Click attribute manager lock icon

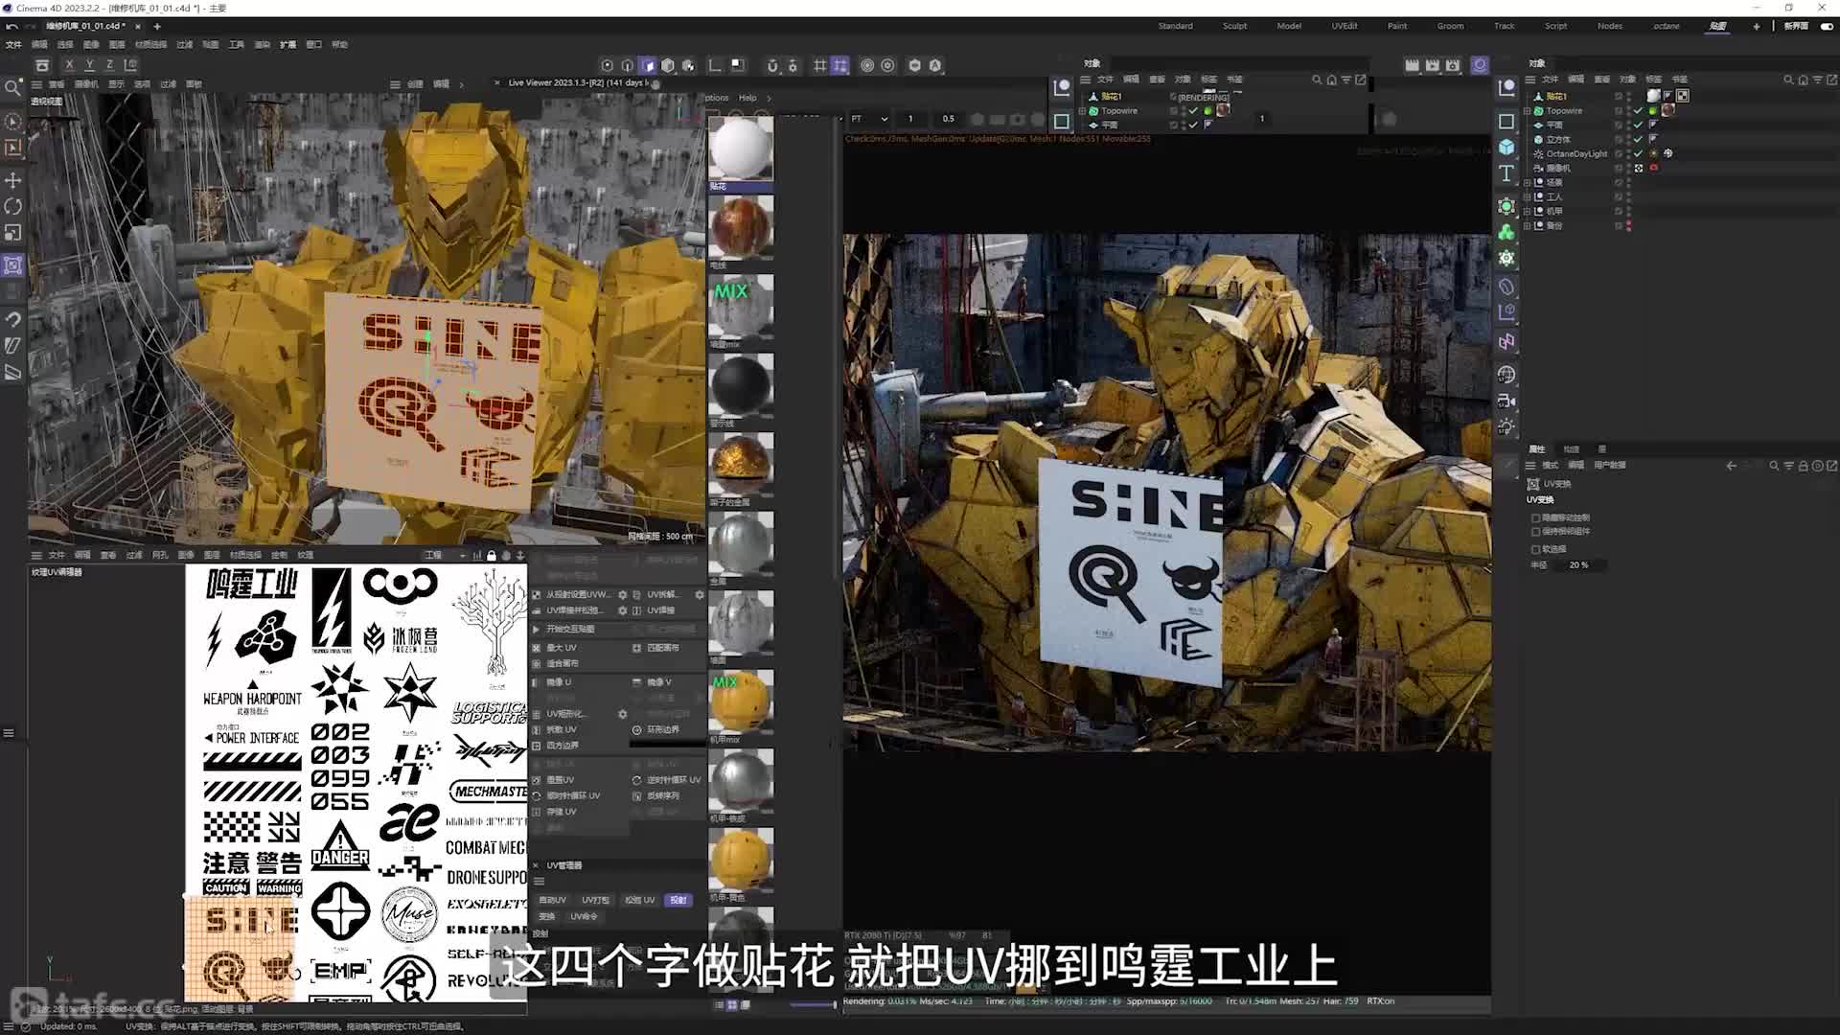[1804, 466]
